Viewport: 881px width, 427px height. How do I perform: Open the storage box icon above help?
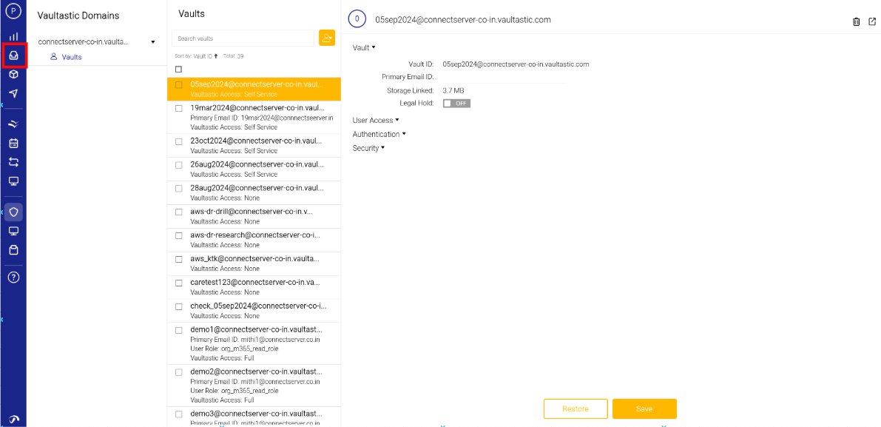13,250
